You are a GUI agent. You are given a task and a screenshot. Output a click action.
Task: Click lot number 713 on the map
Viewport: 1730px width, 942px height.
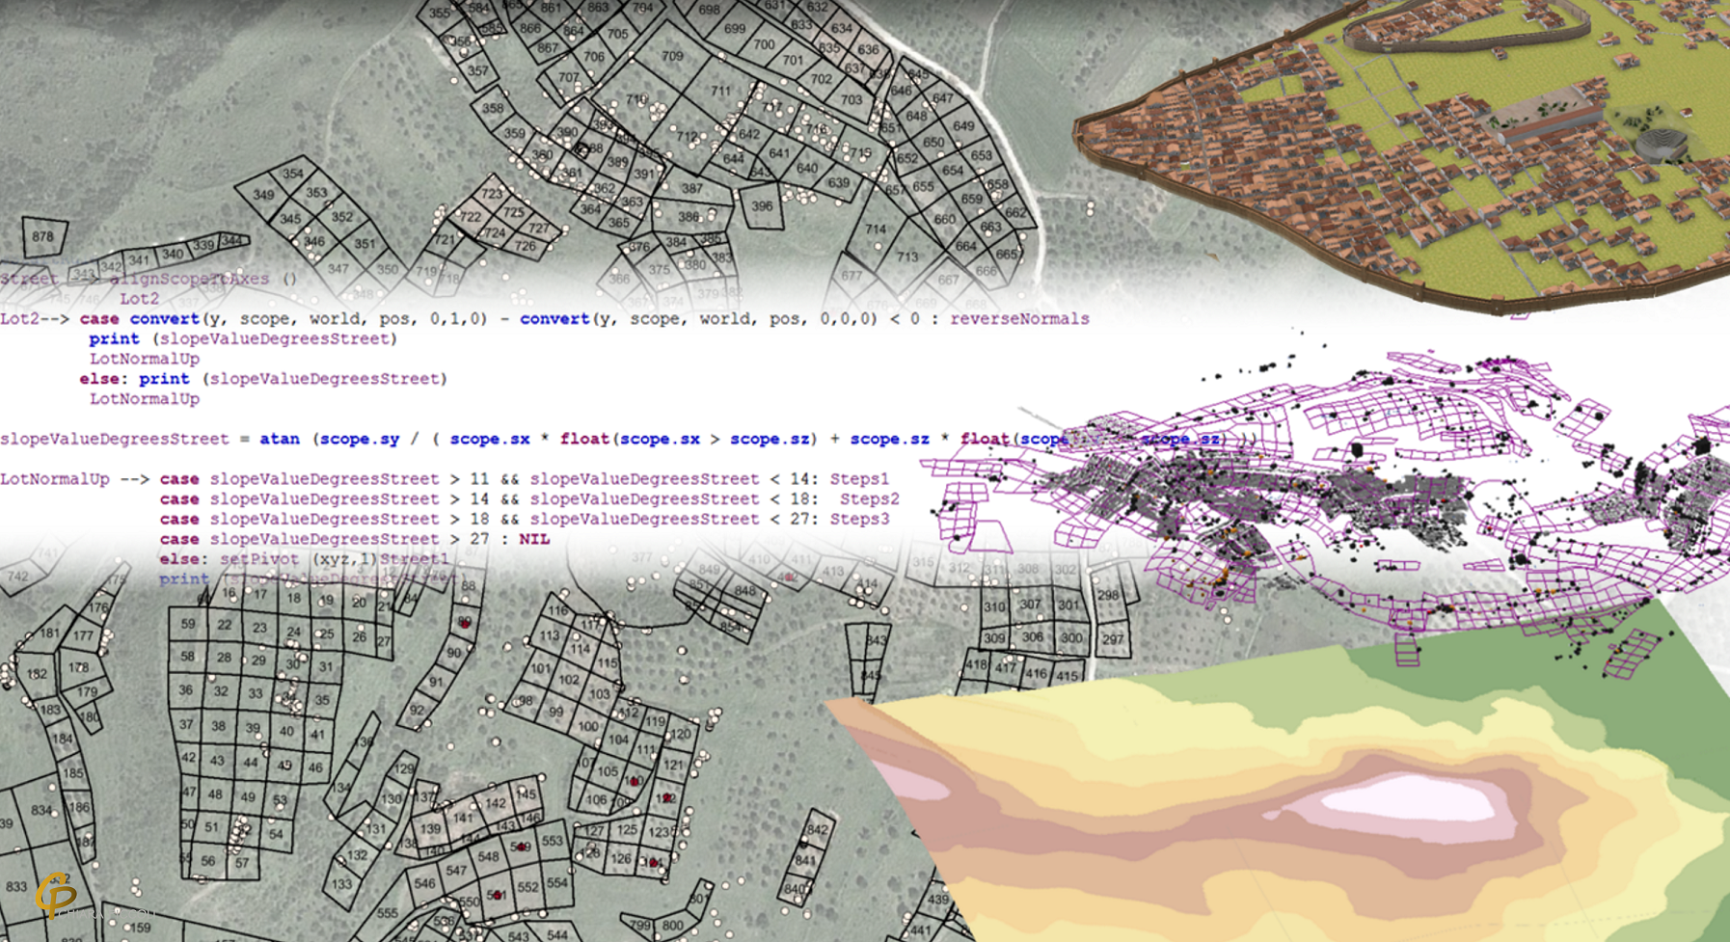(907, 256)
